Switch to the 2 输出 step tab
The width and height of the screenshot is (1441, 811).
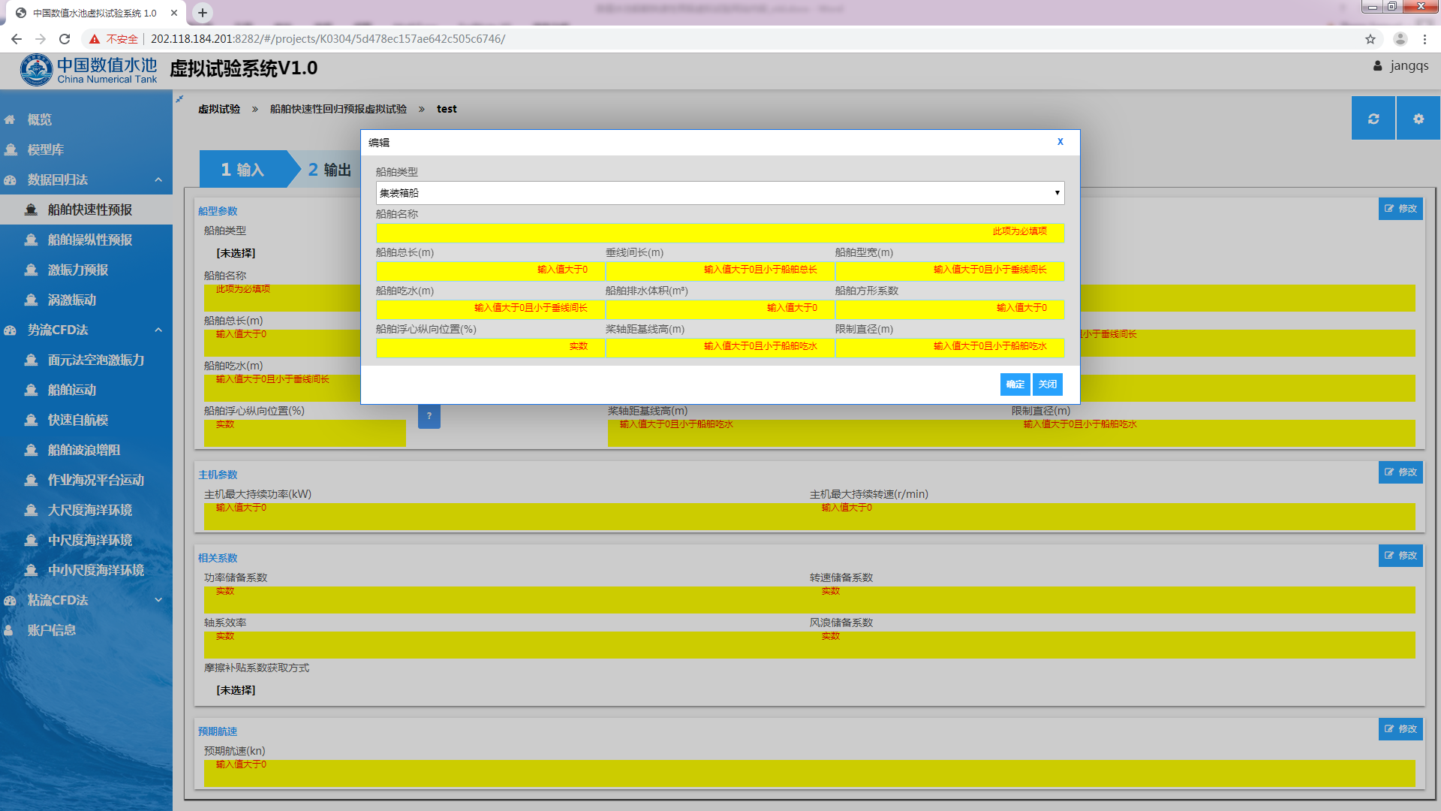pyautogui.click(x=329, y=170)
